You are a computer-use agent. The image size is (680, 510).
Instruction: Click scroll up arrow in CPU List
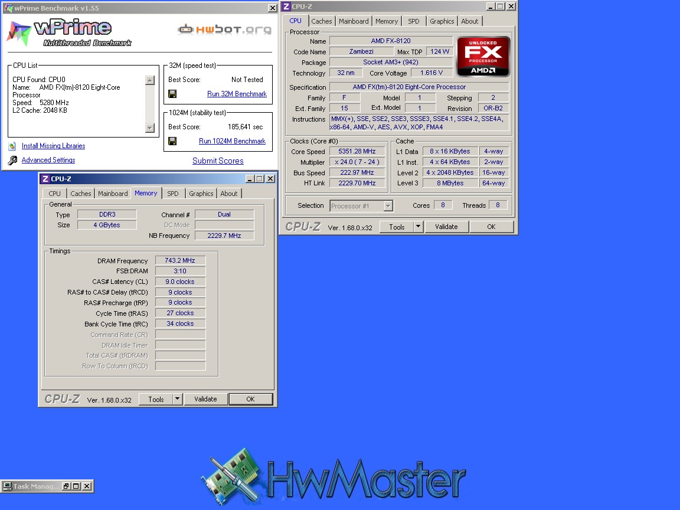[x=149, y=80]
